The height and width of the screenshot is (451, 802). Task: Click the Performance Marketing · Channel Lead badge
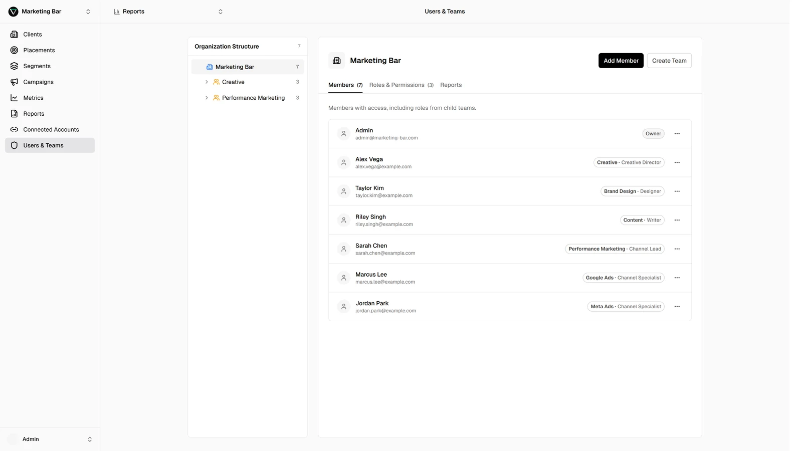pyautogui.click(x=615, y=249)
